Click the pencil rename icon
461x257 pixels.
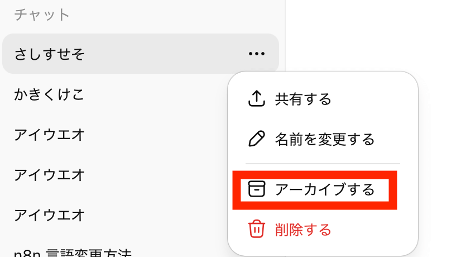click(256, 139)
